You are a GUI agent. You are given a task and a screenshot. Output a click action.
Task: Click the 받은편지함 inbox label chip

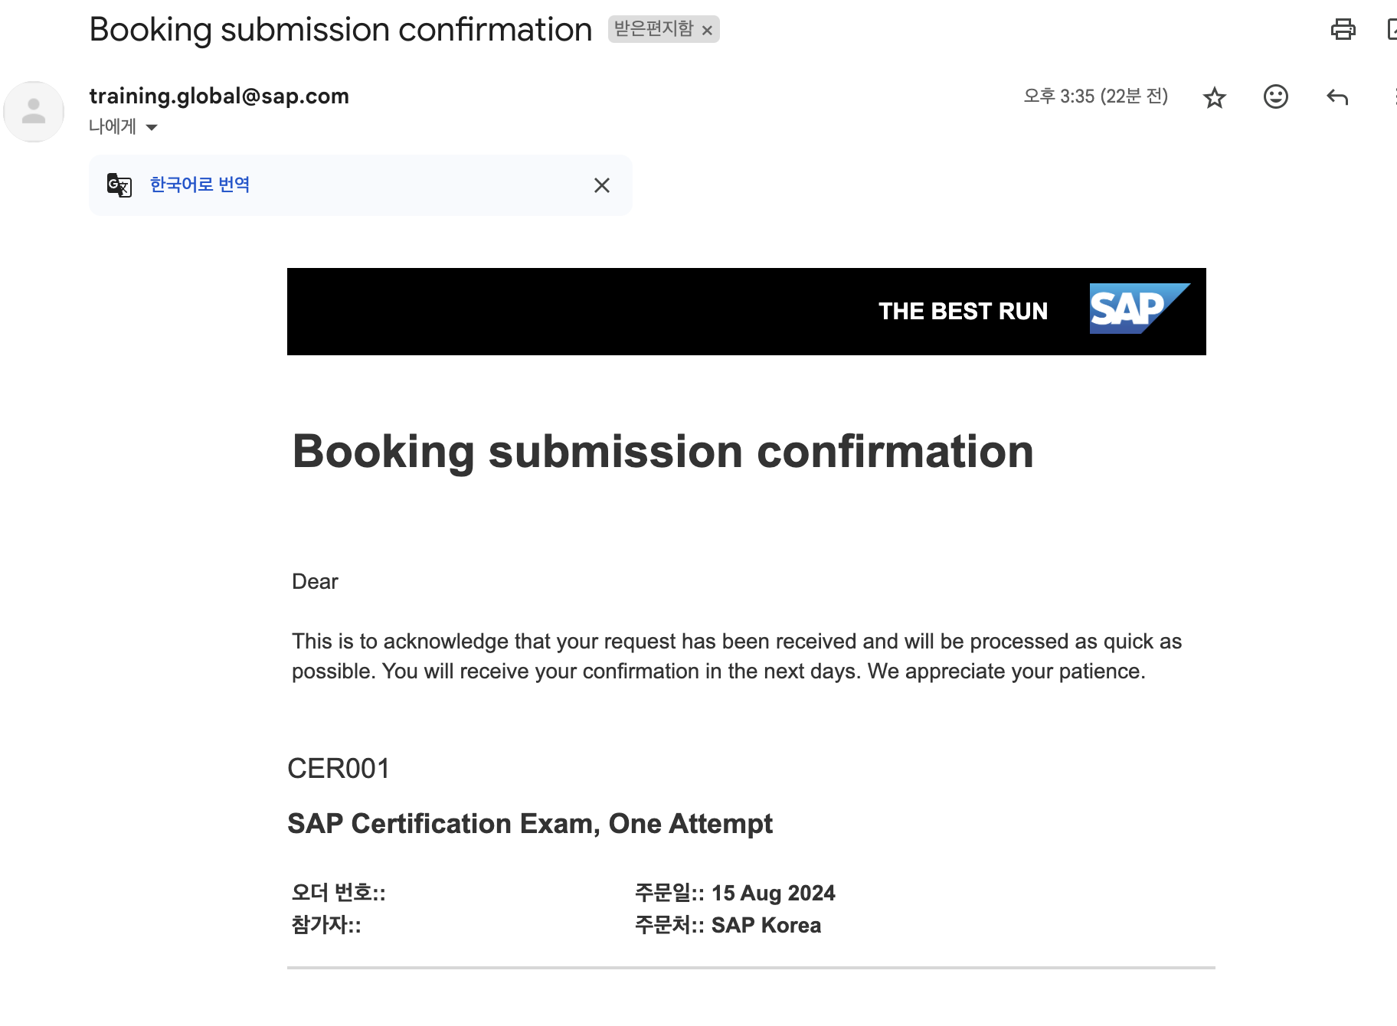[x=653, y=29]
